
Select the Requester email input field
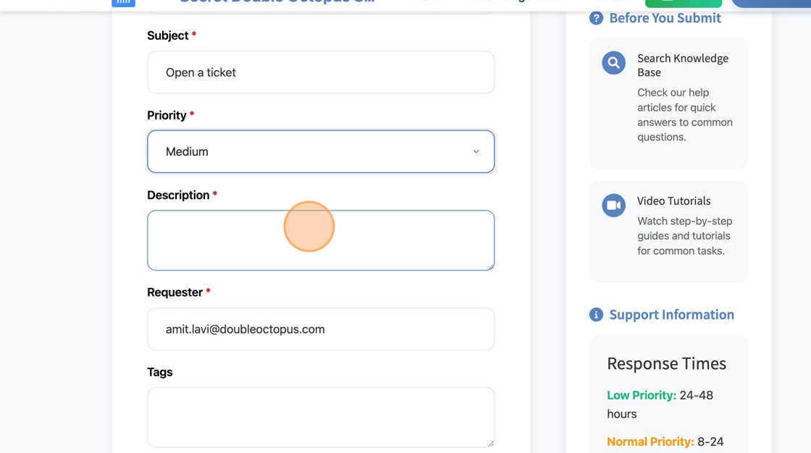coord(320,329)
